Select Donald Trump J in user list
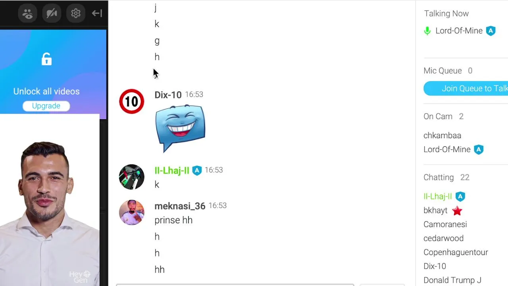508x286 pixels. pyautogui.click(x=452, y=280)
